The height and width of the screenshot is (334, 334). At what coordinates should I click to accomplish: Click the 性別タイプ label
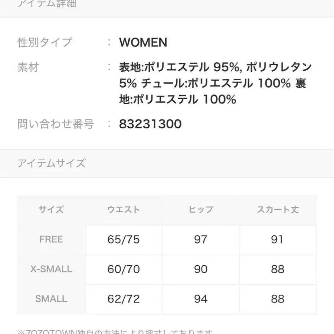(45, 43)
